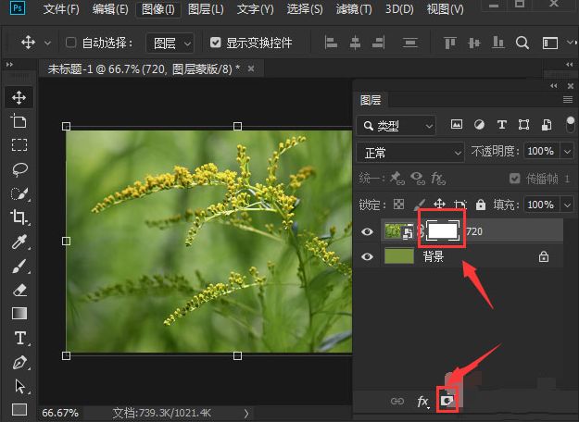The image size is (579, 422).
Task: Toggle the 自动选择 checkbox
Action: click(x=72, y=43)
